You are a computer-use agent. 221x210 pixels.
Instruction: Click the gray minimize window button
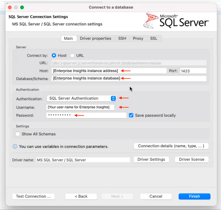pyautogui.click(x=16, y=7)
